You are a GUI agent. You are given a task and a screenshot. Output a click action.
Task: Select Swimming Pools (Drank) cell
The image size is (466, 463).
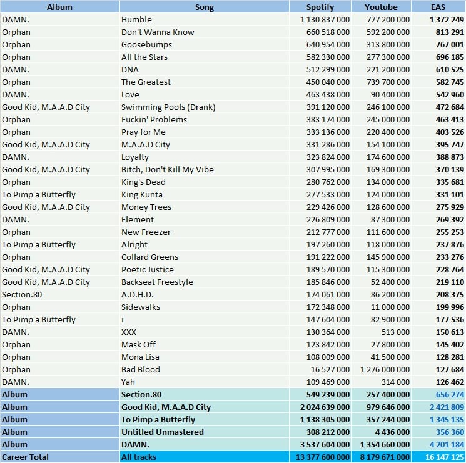204,107
